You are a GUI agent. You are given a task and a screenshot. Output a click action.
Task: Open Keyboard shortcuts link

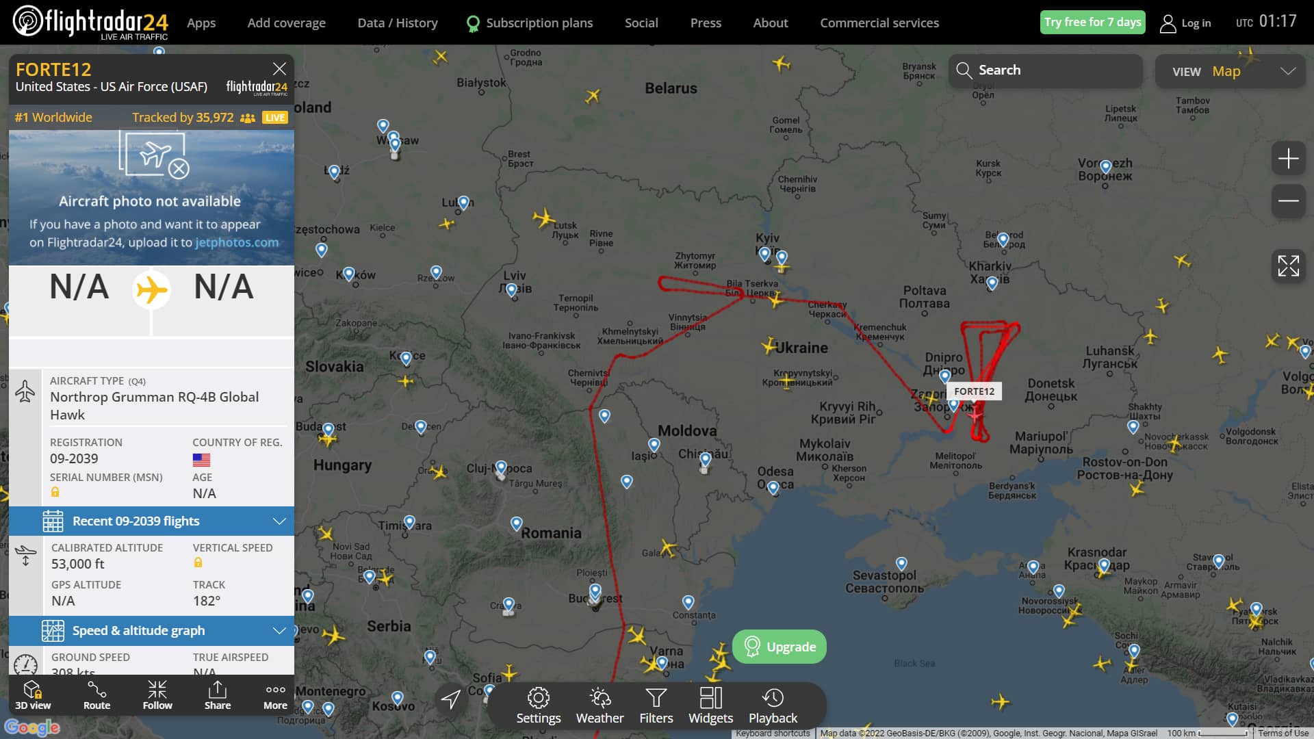773,733
